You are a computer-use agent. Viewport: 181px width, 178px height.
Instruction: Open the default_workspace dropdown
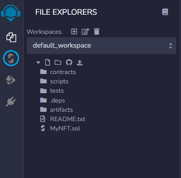(102, 46)
